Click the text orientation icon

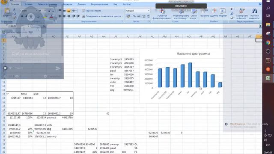coord(74,11)
